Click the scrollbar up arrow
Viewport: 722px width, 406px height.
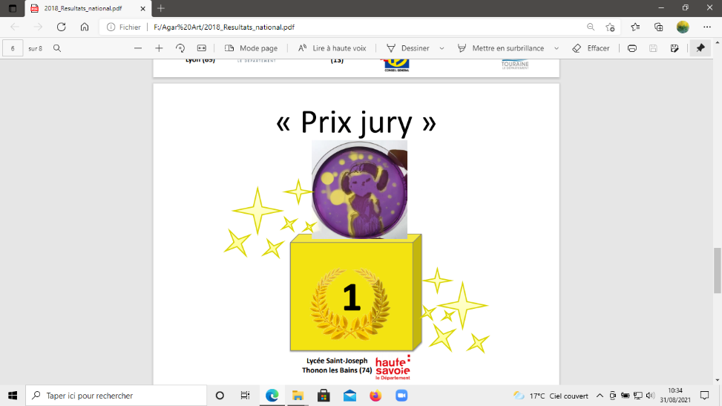click(718, 42)
